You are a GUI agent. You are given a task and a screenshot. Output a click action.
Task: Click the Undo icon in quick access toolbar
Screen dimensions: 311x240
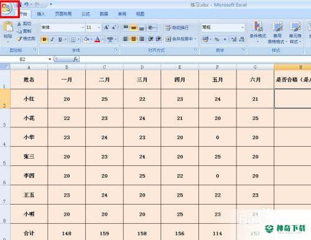pyautogui.click(x=27, y=4)
